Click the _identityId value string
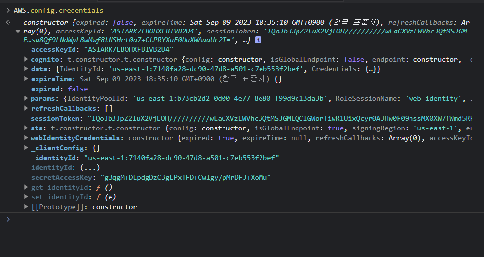Viewport: 484px width, 257px height. pyautogui.click(x=182, y=158)
